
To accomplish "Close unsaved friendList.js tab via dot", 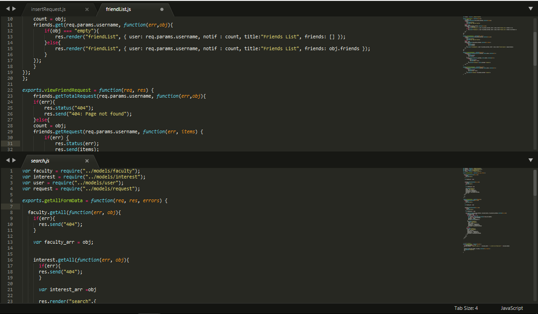I will click(162, 9).
